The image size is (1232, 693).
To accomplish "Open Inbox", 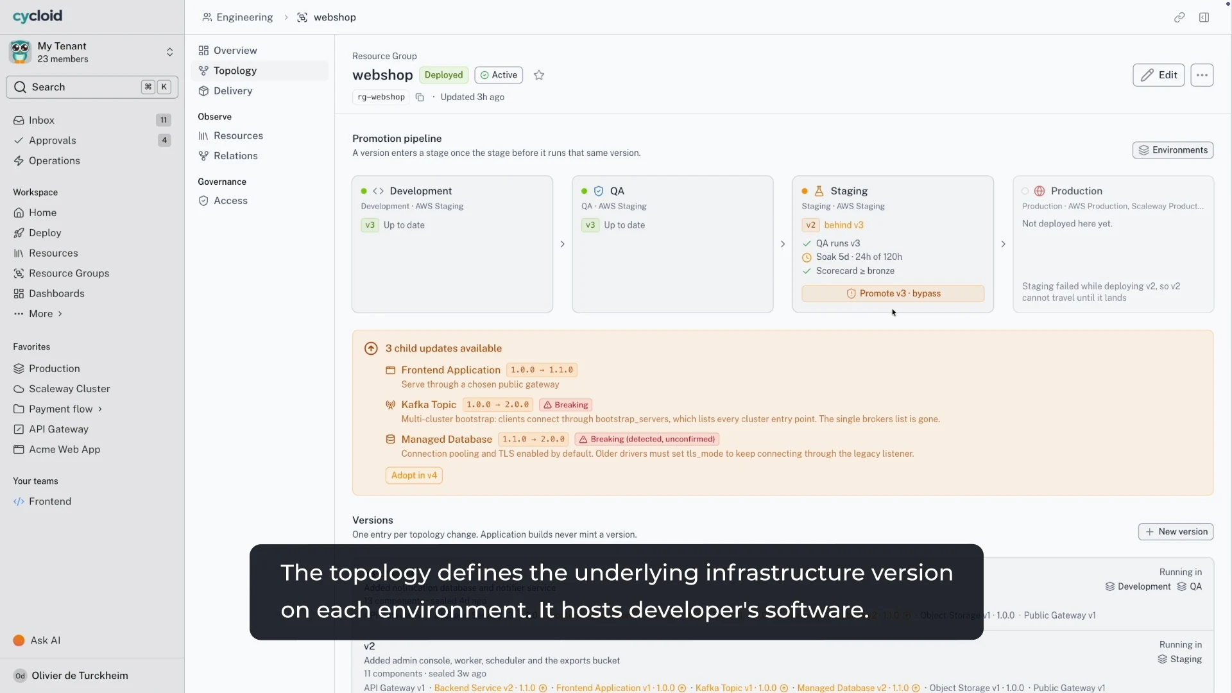I will click(92, 120).
